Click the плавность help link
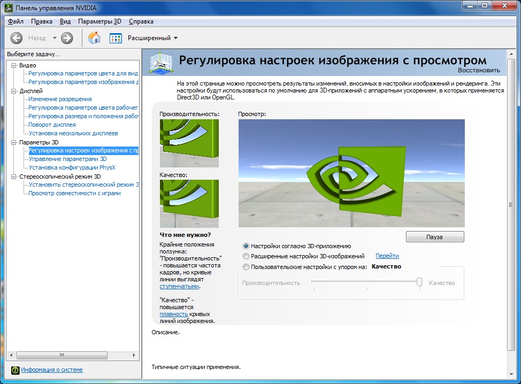 pyautogui.click(x=173, y=314)
